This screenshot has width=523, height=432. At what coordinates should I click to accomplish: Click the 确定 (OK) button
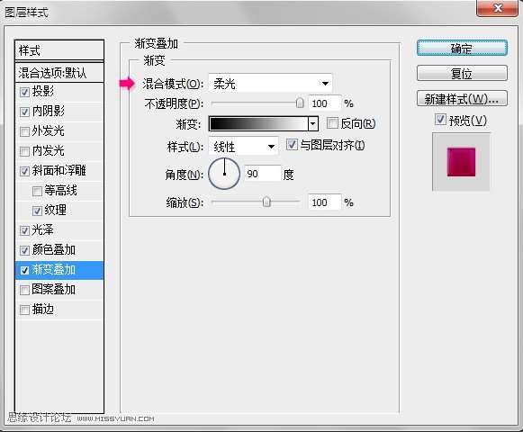coord(462,49)
